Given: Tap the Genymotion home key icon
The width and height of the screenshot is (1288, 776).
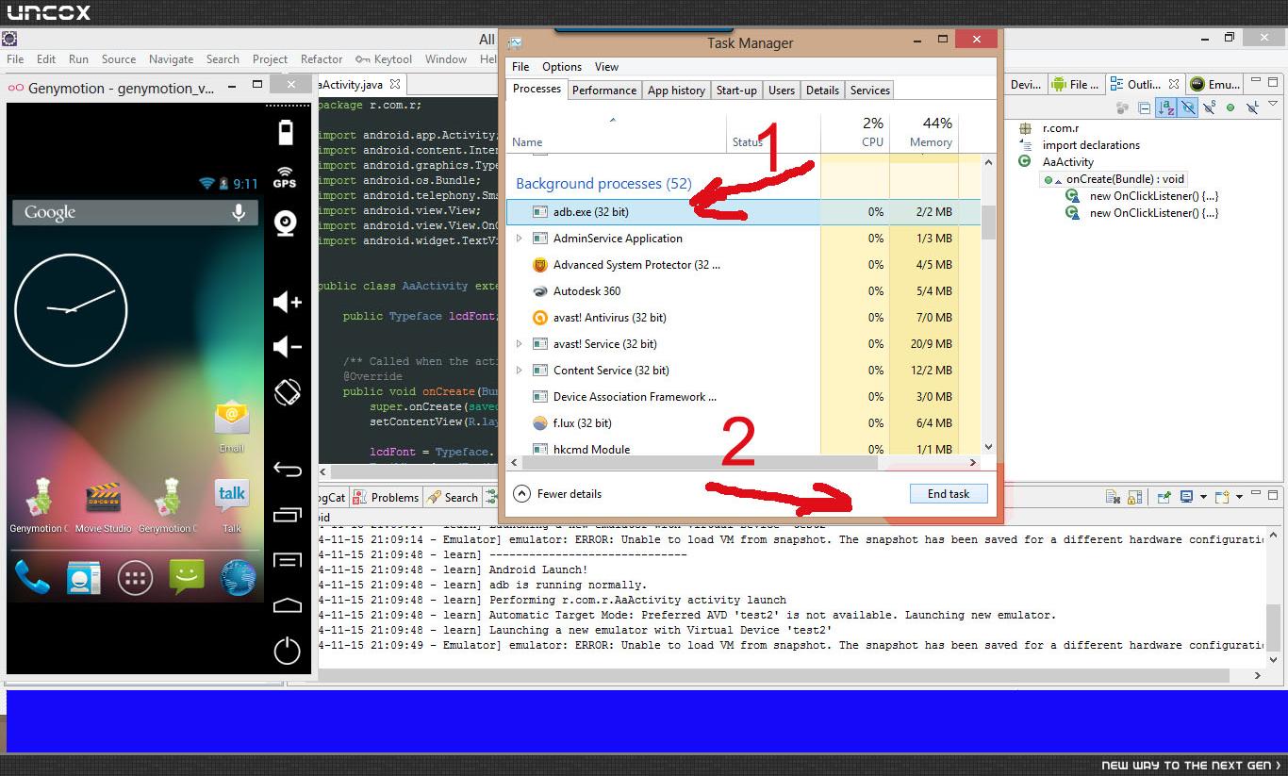Looking at the screenshot, I should tap(287, 605).
